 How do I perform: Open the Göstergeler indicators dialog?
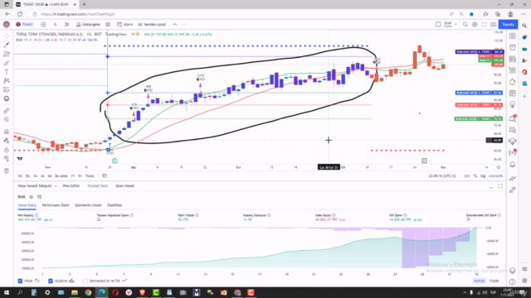[x=89, y=24]
